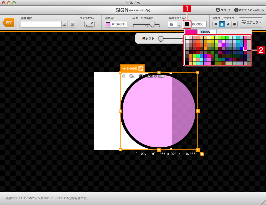
Task: Click the status text about dragging image files
Action: 48,198
